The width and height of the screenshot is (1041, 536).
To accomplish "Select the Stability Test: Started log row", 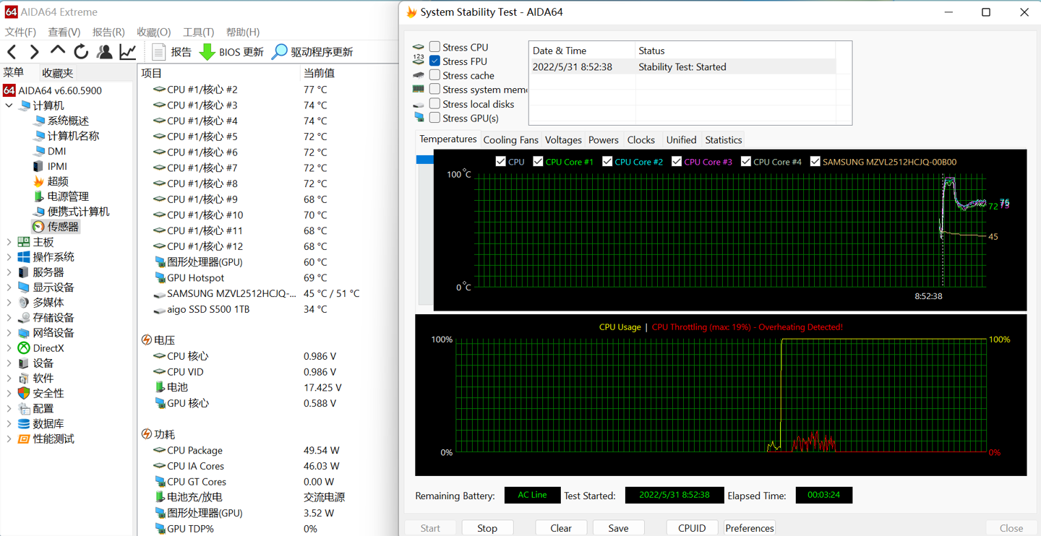I will (682, 66).
